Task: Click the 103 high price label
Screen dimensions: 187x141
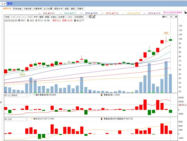Action: 166,33
